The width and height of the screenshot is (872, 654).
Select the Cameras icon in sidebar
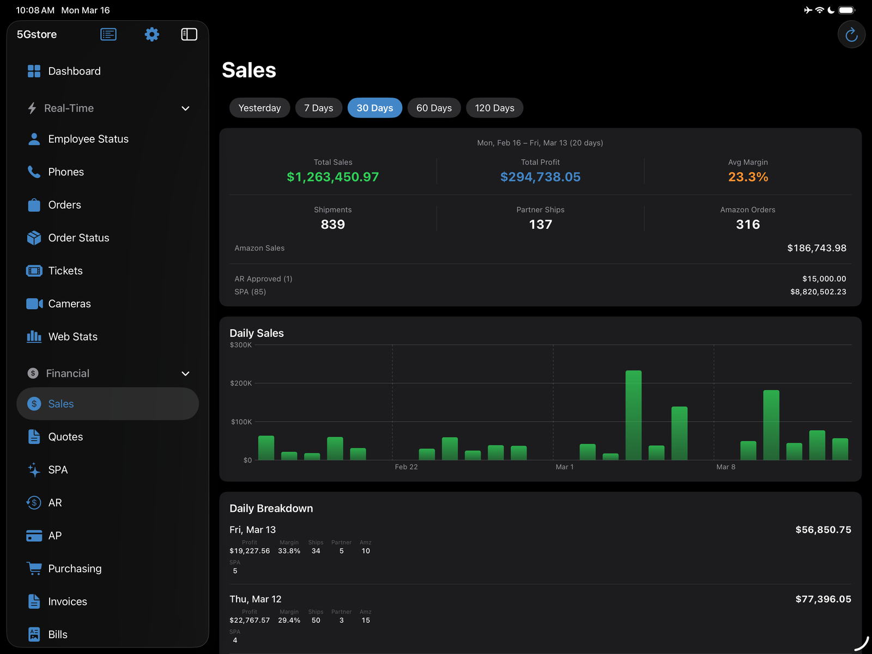coord(34,304)
